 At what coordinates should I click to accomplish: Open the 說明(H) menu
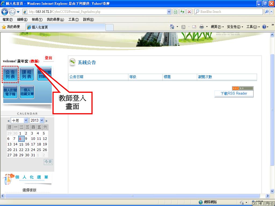pyautogui.click(x=88, y=19)
